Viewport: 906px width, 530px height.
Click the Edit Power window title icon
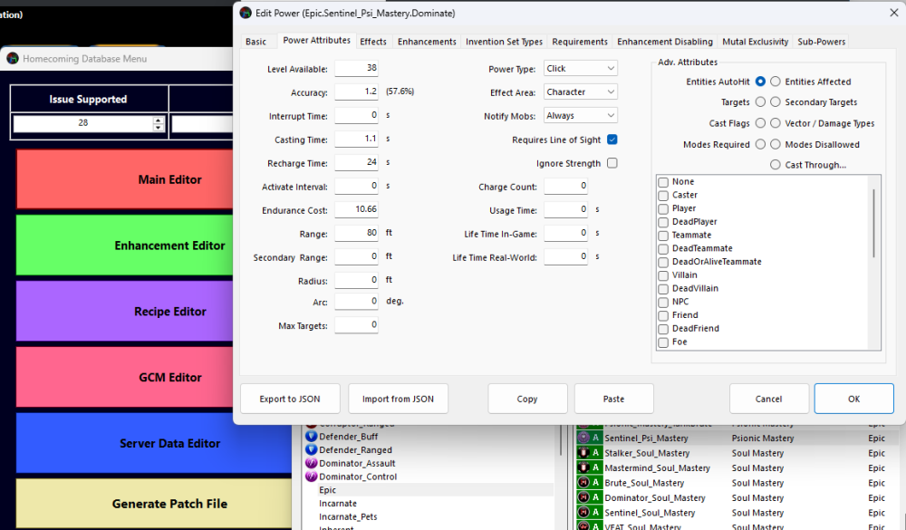(246, 14)
